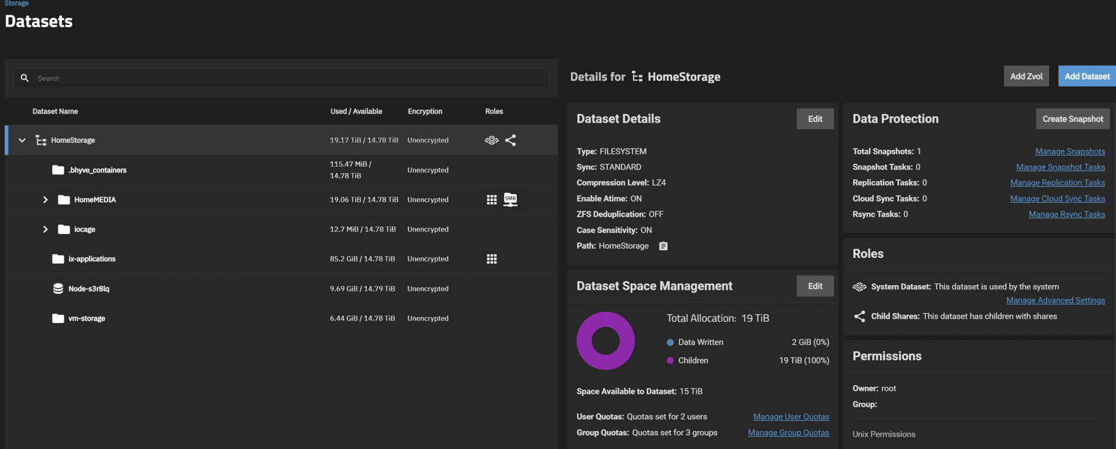Click the Child Shares icon in Roles card
This screenshot has width=1116, height=449.
click(860, 317)
